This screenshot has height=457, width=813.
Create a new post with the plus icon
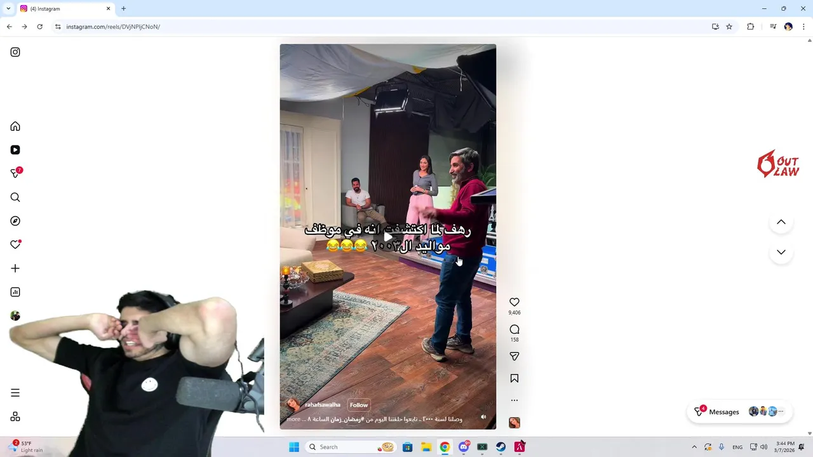pyautogui.click(x=15, y=268)
